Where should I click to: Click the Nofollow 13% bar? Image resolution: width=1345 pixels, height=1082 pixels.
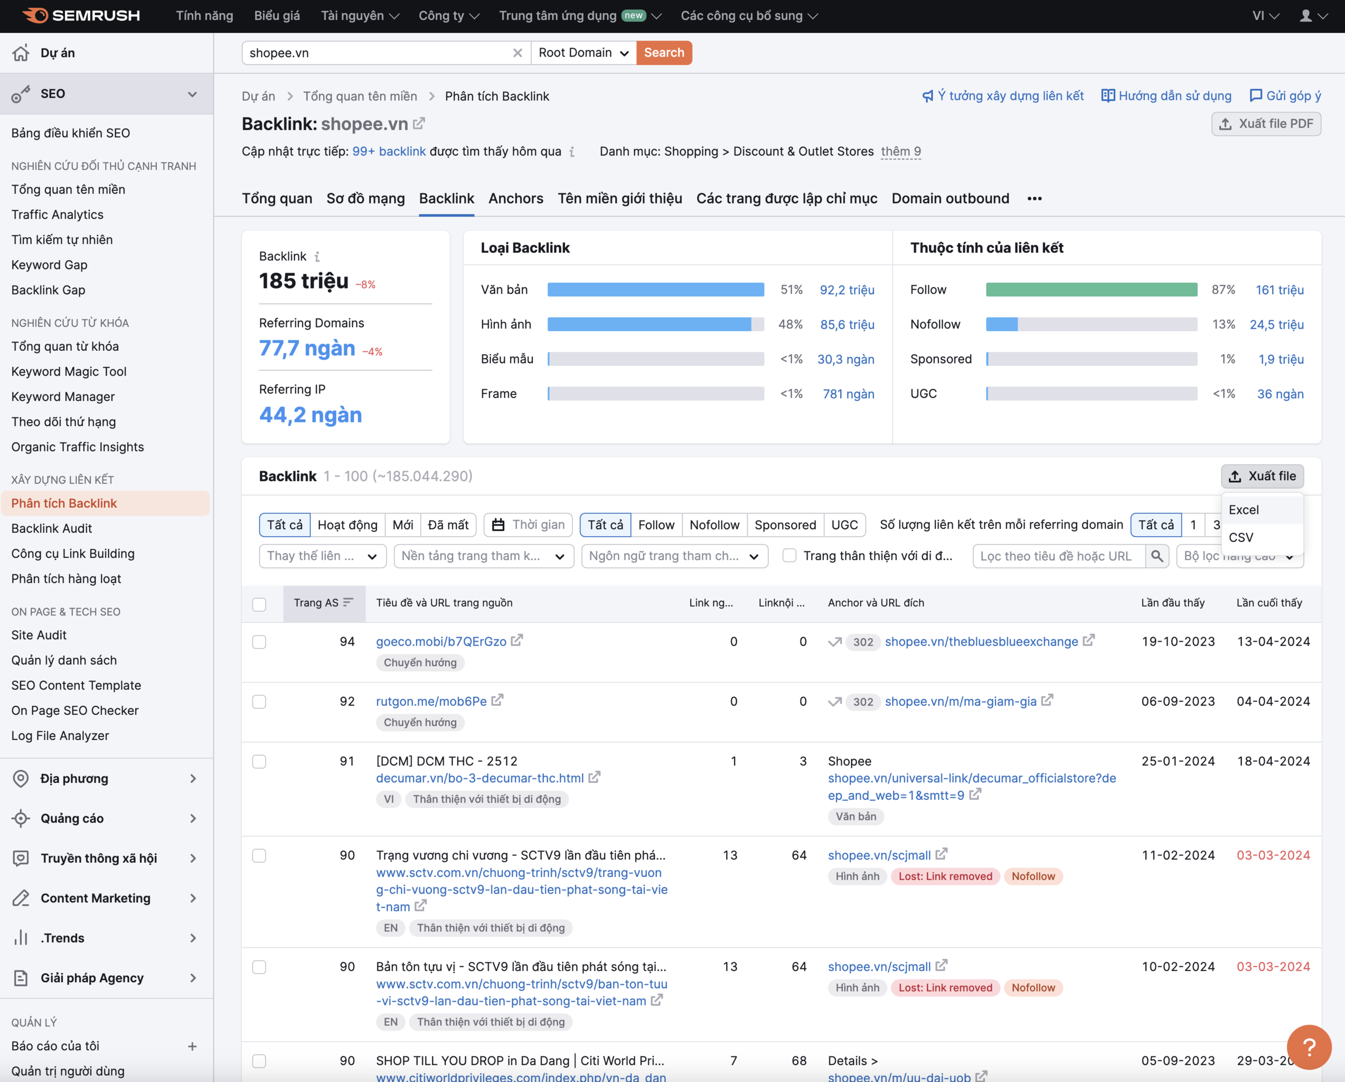click(1091, 324)
